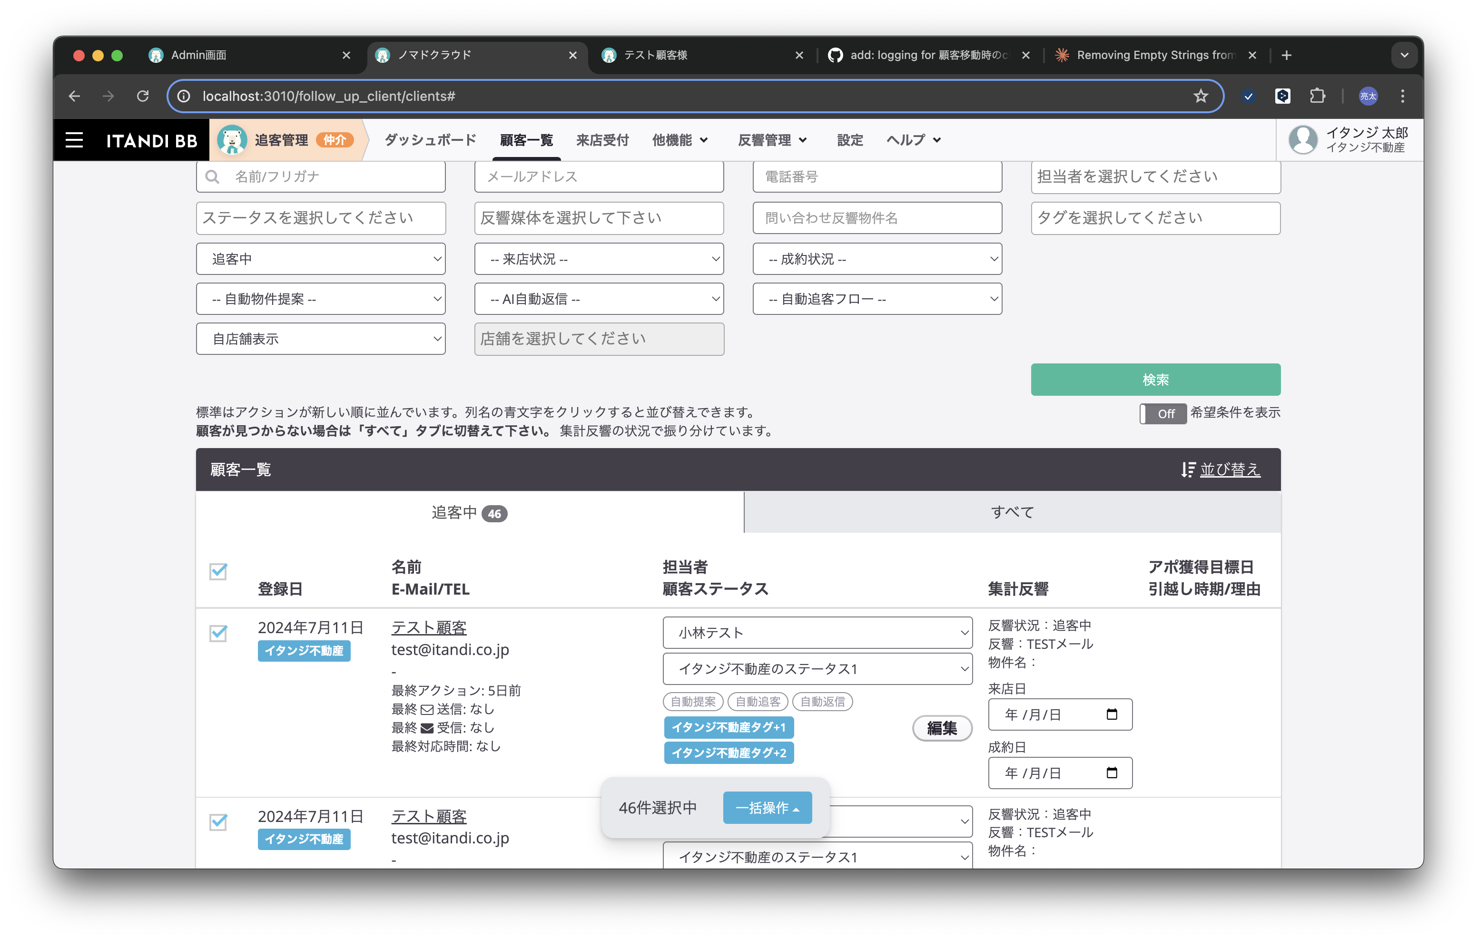Close the Admin画面 tab
Viewport: 1477px width, 939px height.
point(346,55)
